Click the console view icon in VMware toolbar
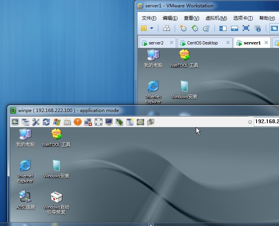The height and width of the screenshot is (226, 279). click(274, 28)
